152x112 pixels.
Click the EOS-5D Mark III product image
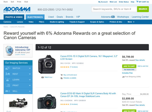coord(47,102)
